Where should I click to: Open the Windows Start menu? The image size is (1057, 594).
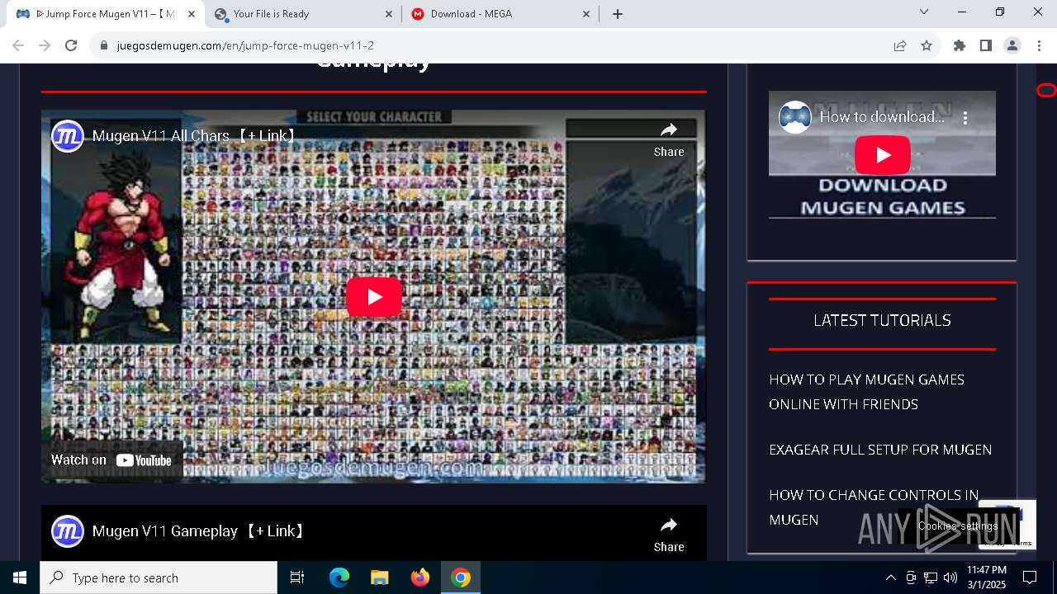[x=20, y=577]
